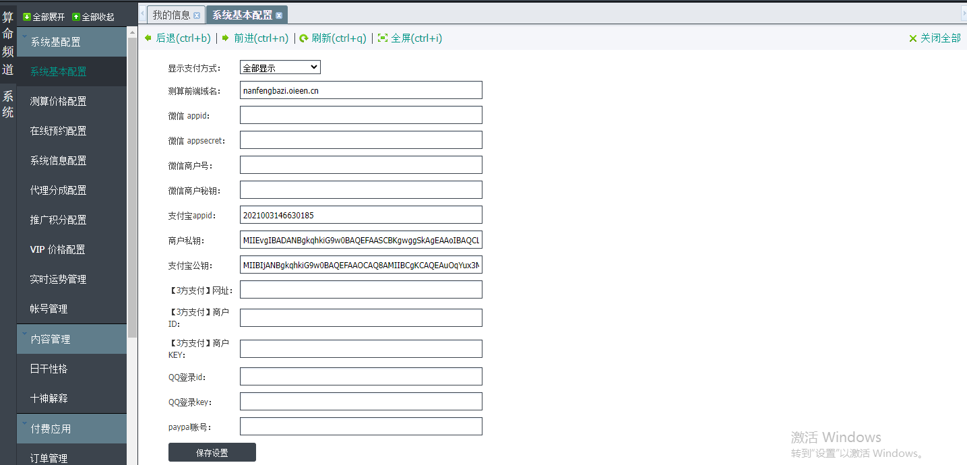Viewport: 967px width, 465px height.
Task: Open the 显示支付方式 dropdown
Action: click(x=280, y=67)
